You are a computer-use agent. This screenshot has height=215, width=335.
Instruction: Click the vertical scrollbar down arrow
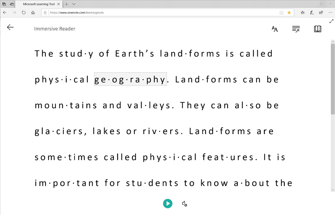coord(333,190)
